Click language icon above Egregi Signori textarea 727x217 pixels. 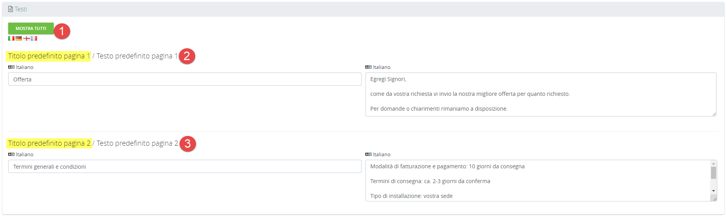[368, 67]
